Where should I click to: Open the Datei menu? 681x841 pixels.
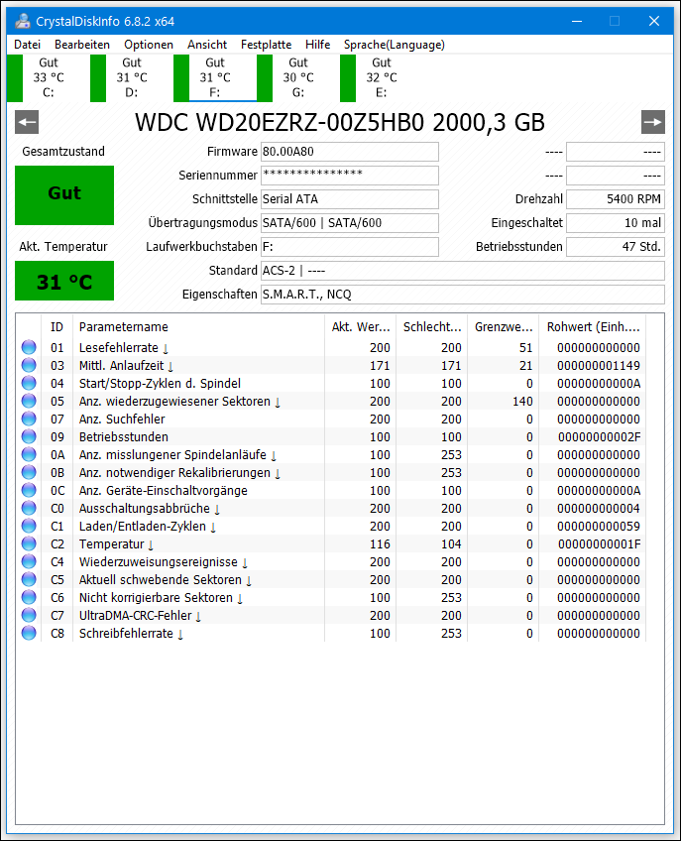pos(28,45)
